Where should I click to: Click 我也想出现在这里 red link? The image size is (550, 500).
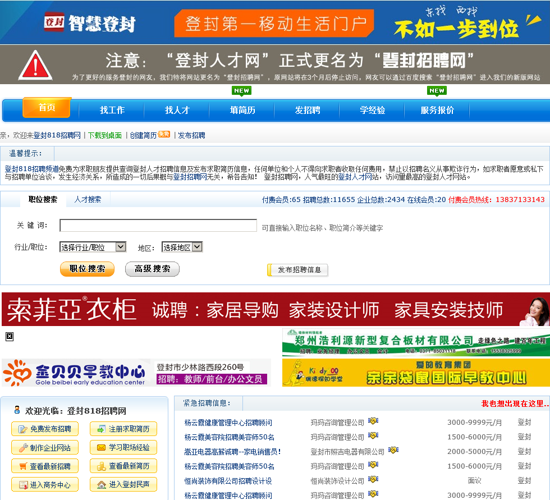pos(515,403)
